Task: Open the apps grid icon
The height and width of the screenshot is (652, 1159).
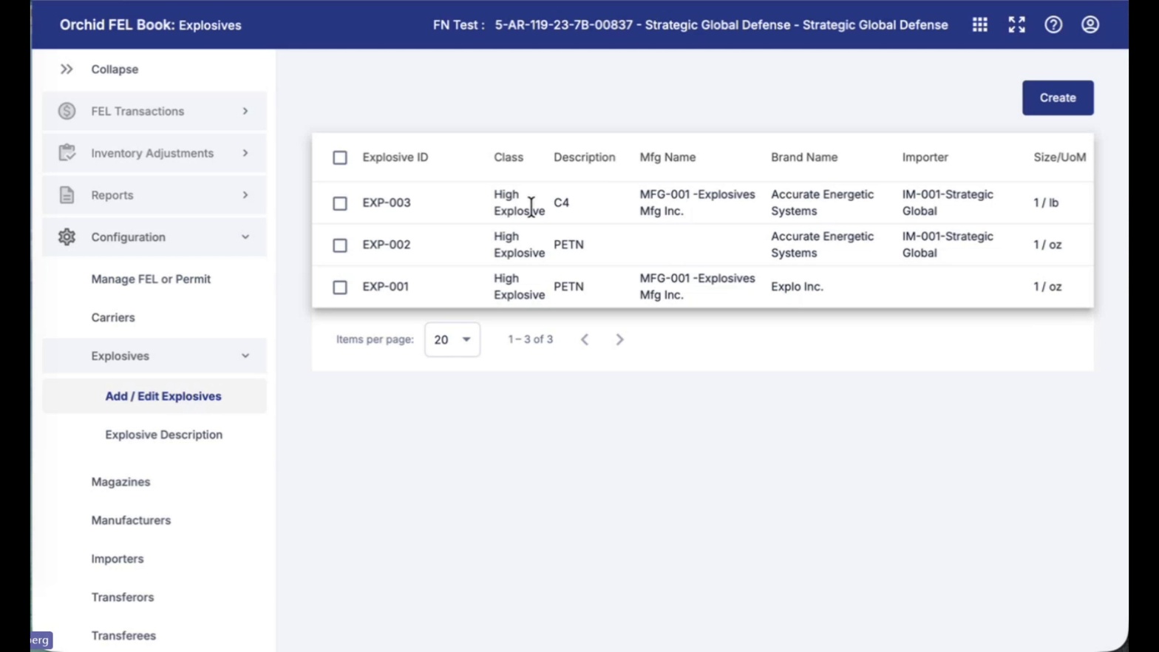Action: point(979,24)
